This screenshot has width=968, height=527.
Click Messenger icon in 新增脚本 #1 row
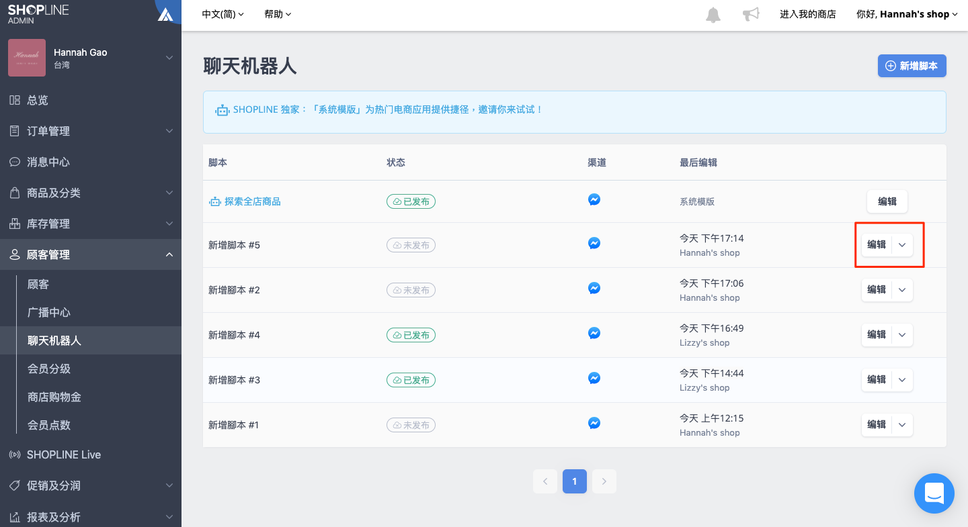pyautogui.click(x=594, y=423)
